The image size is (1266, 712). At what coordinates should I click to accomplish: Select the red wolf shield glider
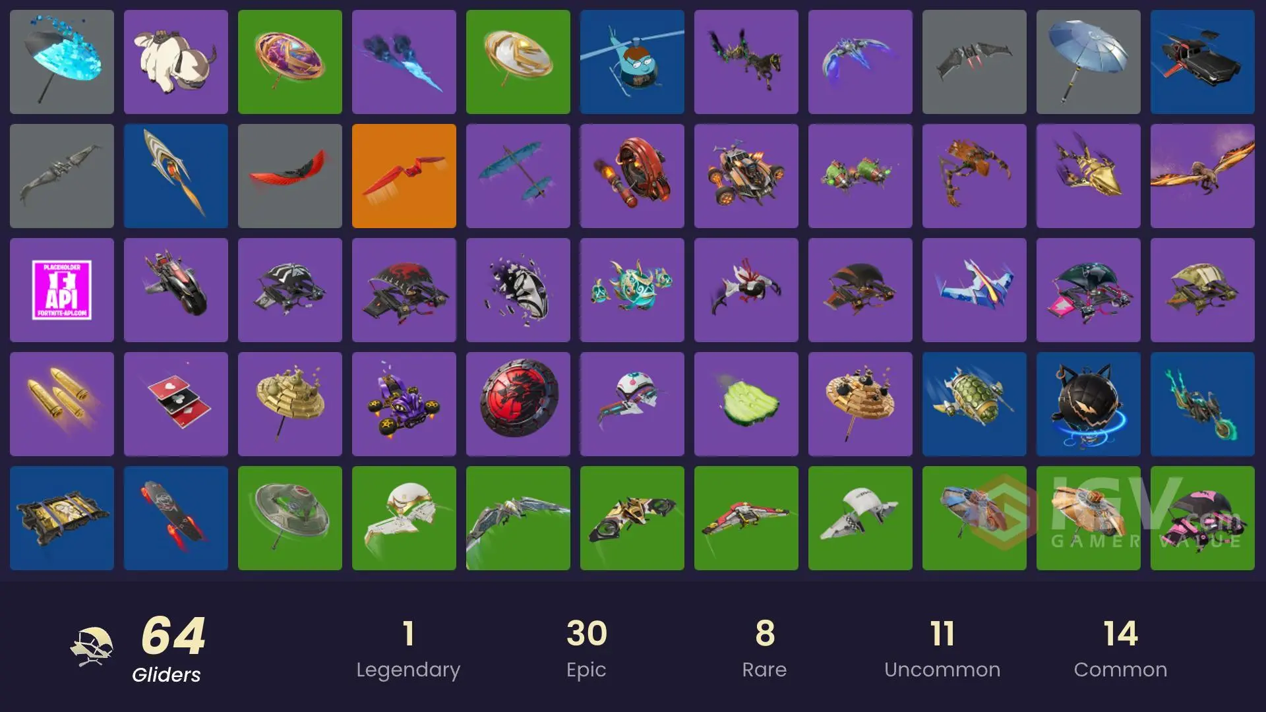tap(518, 404)
